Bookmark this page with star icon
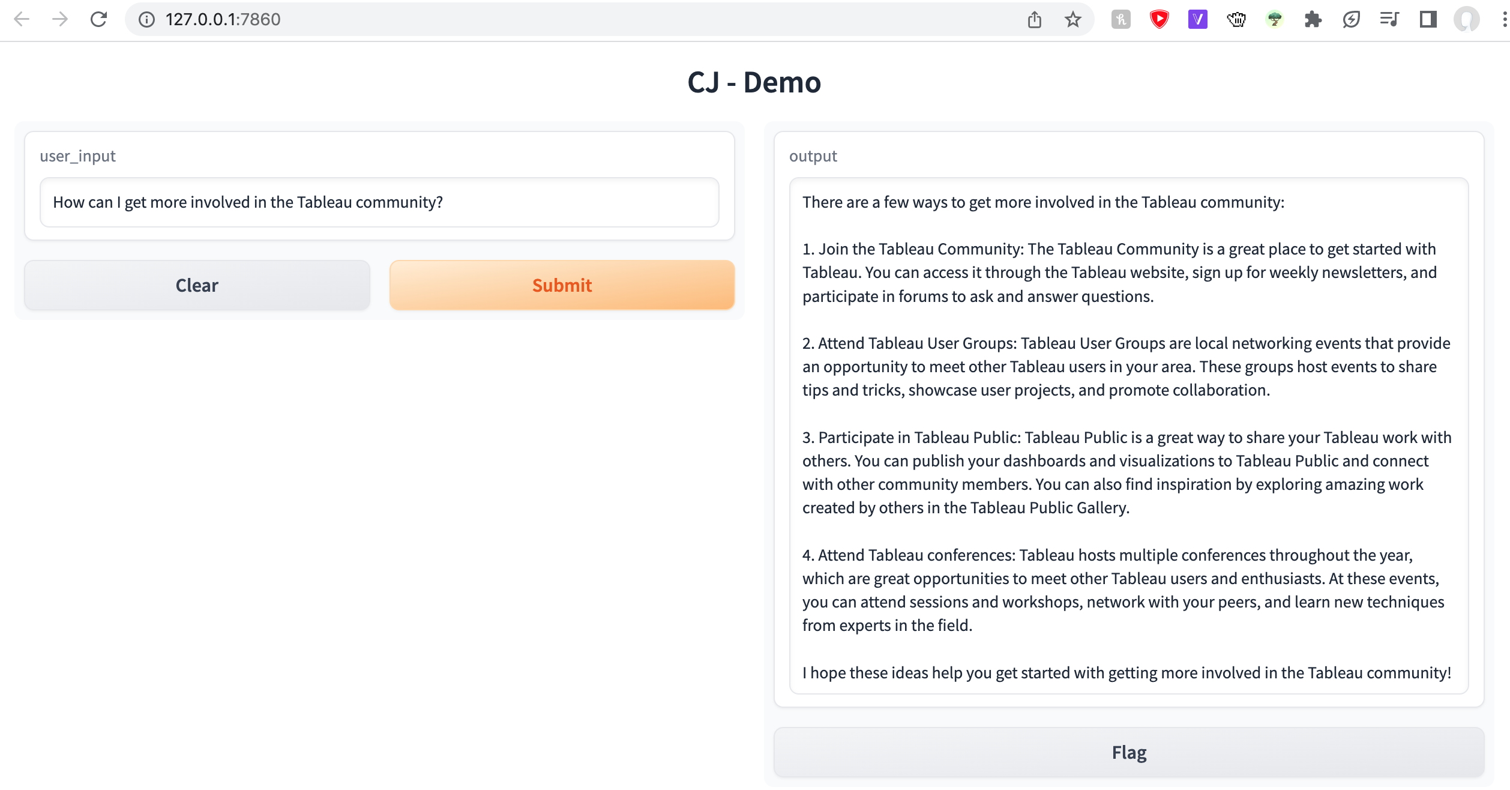The width and height of the screenshot is (1510, 790). pos(1072,20)
